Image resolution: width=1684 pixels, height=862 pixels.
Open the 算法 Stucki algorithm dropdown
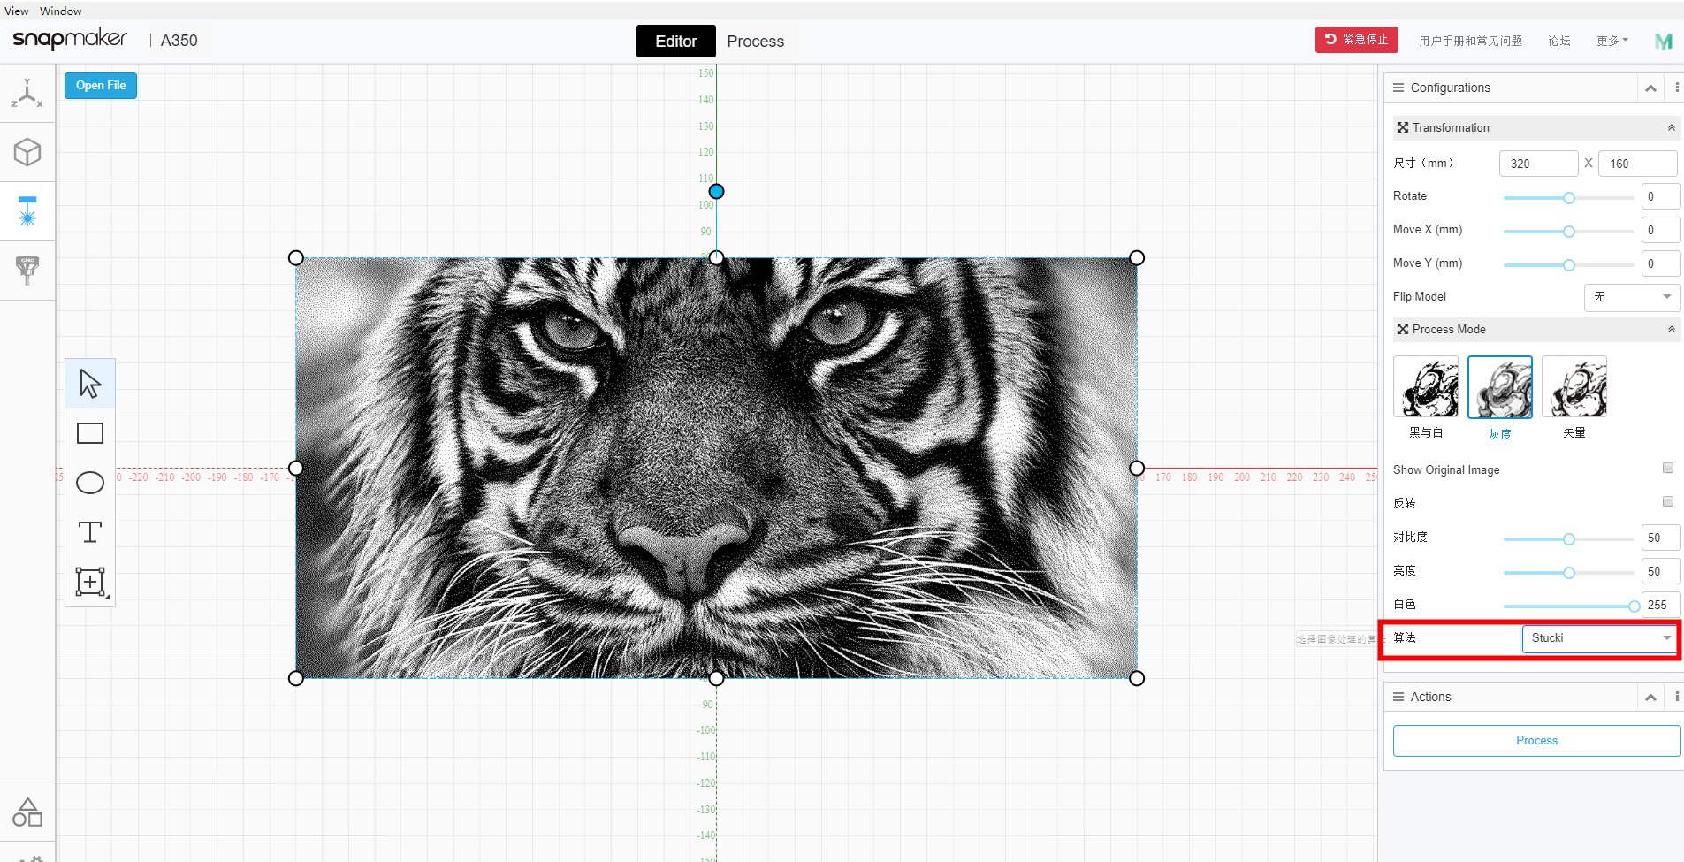coord(1600,638)
